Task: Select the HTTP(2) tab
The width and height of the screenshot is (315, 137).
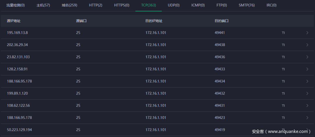Action: (x=96, y=5)
